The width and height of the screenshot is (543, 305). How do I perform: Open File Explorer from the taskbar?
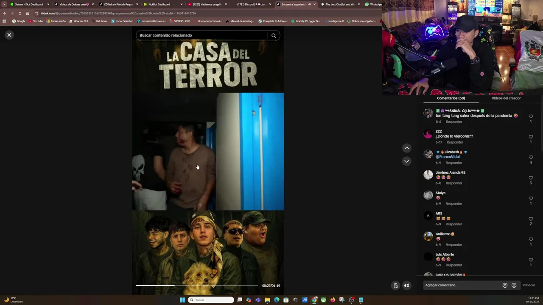click(267, 300)
